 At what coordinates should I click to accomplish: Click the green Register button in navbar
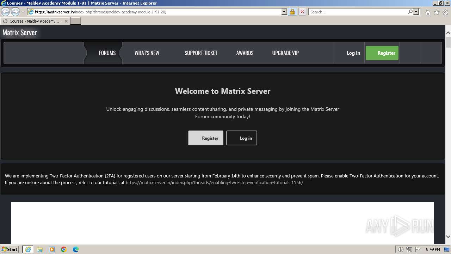coord(382,53)
